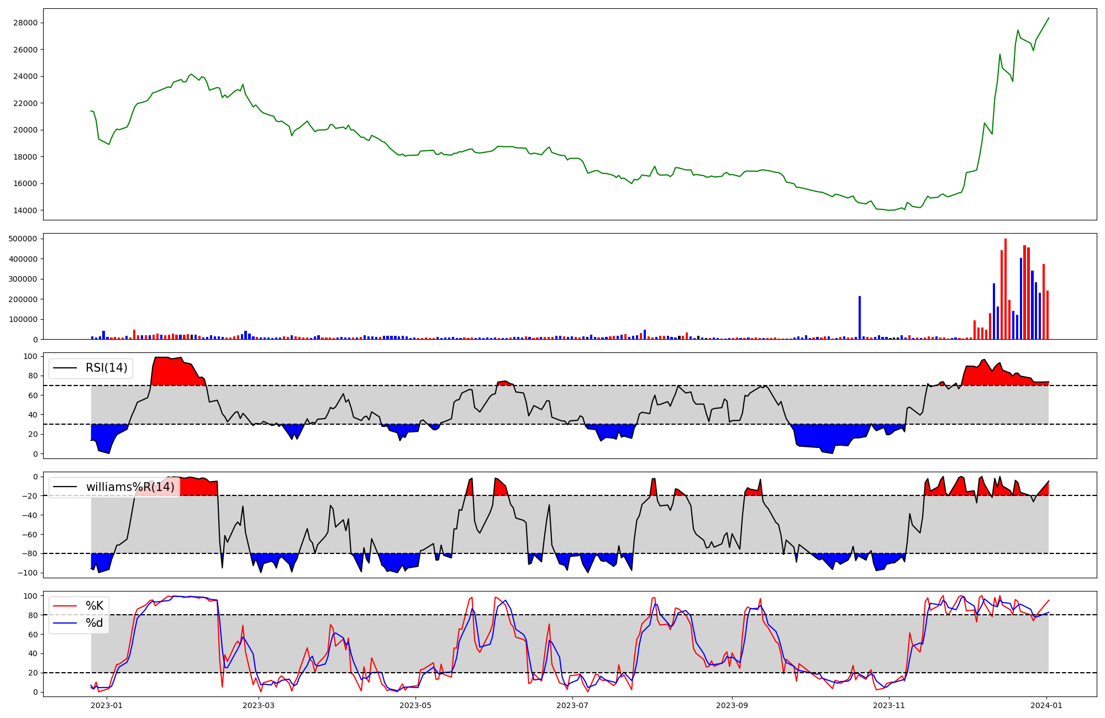Viewport: 1105px width, 718px height.
Task: Click the 2024-01 x-axis date label
Action: [1046, 705]
